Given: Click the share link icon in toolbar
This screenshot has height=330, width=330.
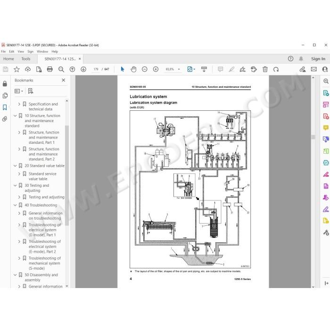Looking at the screenshot, I should [303, 69].
